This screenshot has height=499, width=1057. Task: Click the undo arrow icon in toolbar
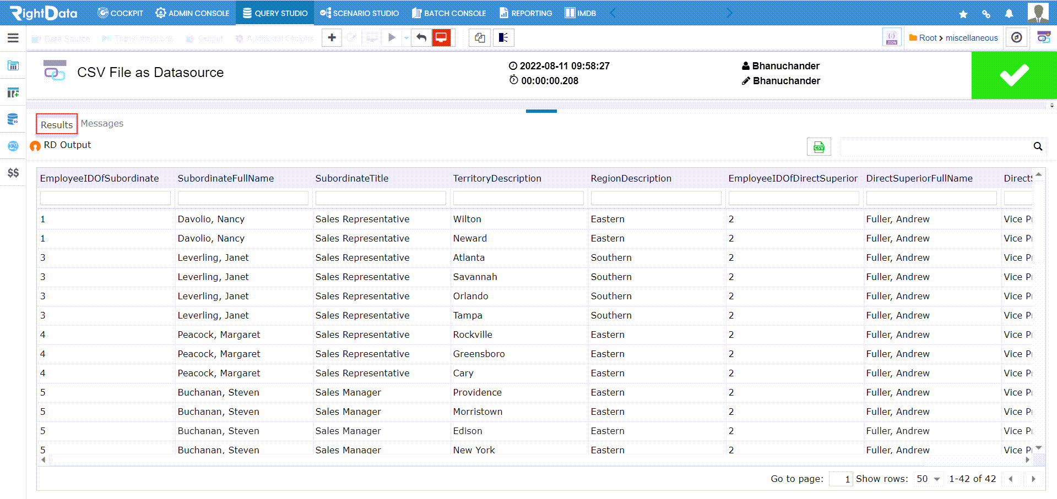click(x=421, y=37)
